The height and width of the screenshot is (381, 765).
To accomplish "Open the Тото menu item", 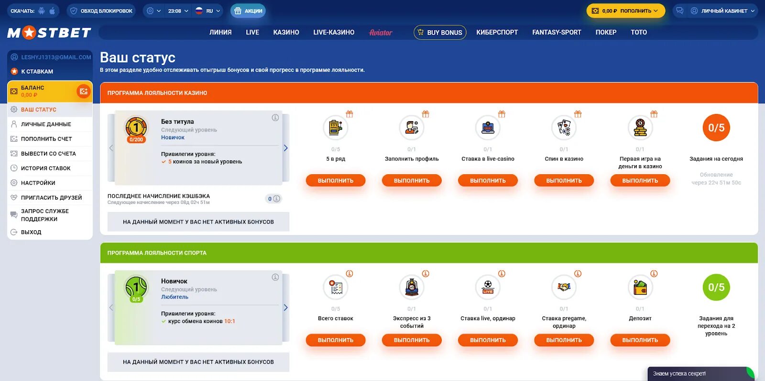I will pos(639,32).
